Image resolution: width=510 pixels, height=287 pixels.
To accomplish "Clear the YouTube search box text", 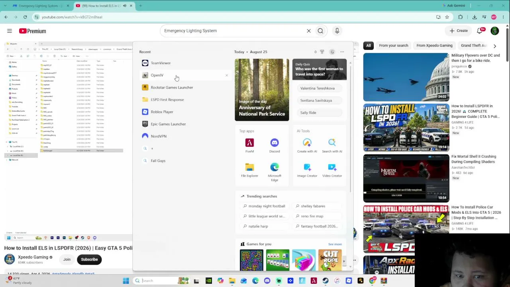I will (x=309, y=31).
